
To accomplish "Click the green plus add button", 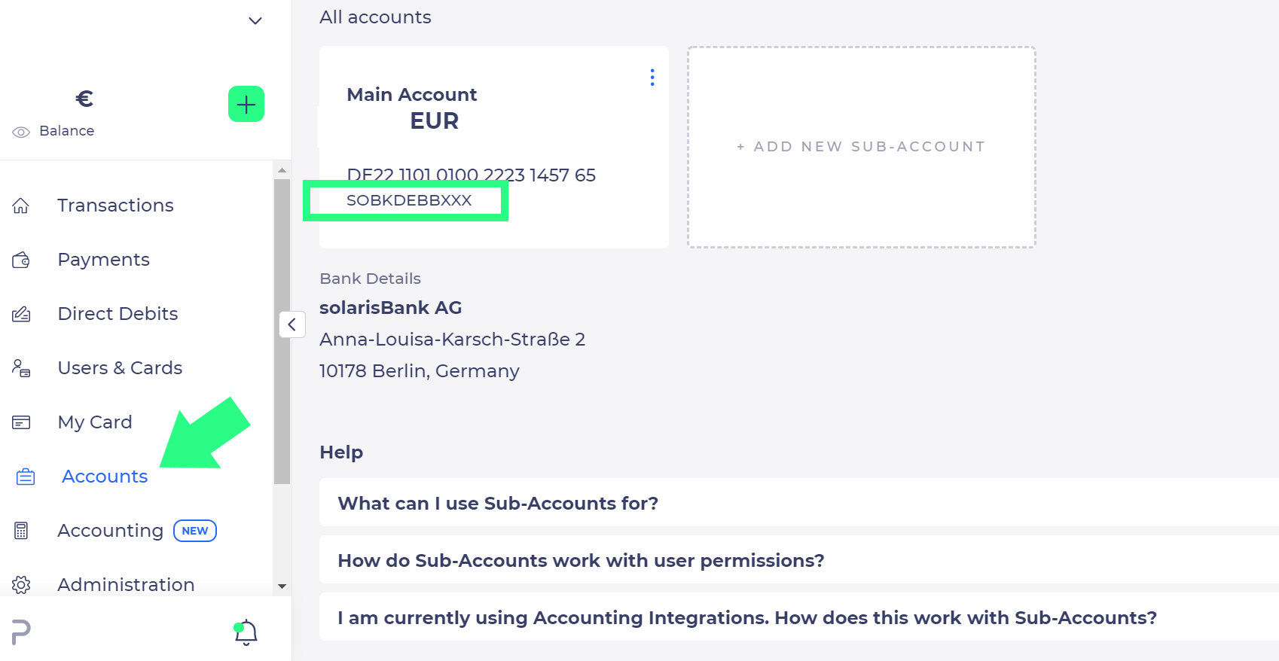I will [x=246, y=104].
